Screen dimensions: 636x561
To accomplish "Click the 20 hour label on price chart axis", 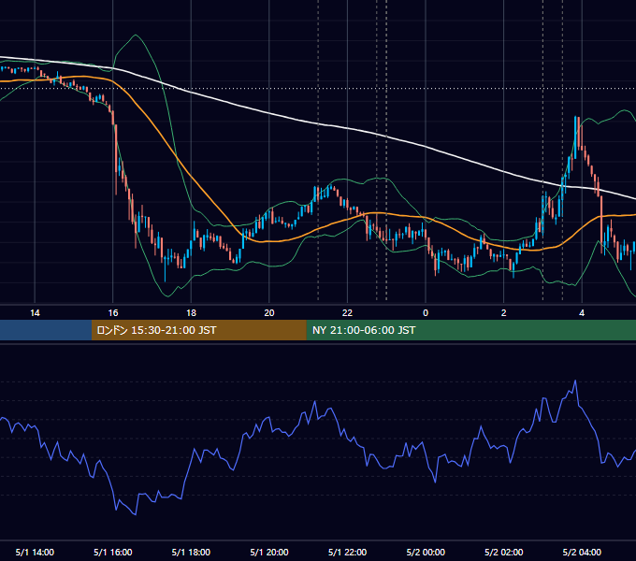I will click(x=269, y=313).
